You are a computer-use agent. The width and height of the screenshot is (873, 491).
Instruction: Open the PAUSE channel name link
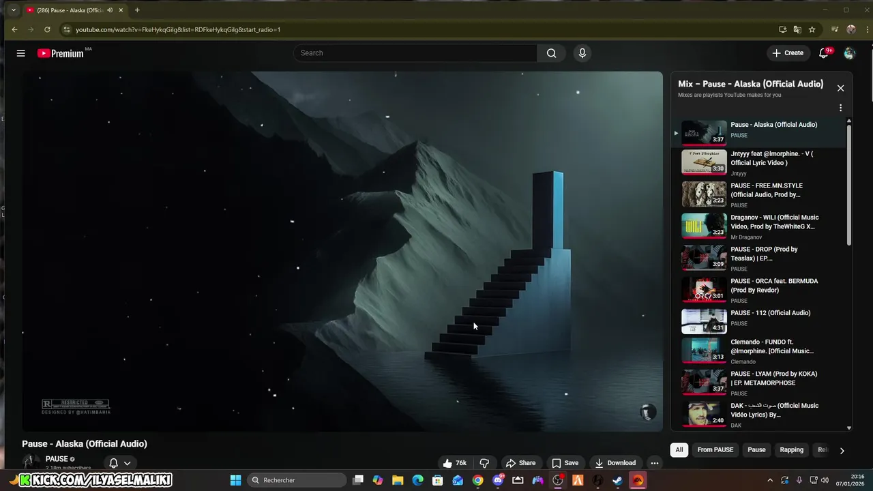57,459
